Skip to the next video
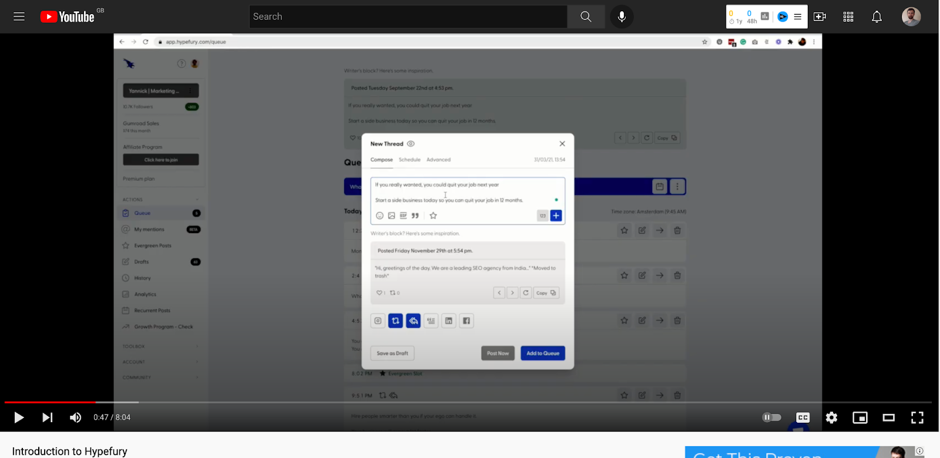Image resolution: width=940 pixels, height=458 pixels. pos(48,417)
